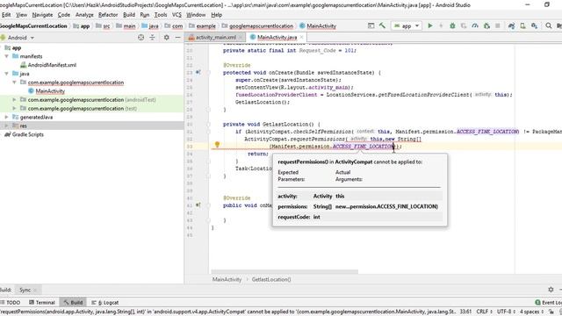Click the project structure window icon left of hammer

pos(371,25)
